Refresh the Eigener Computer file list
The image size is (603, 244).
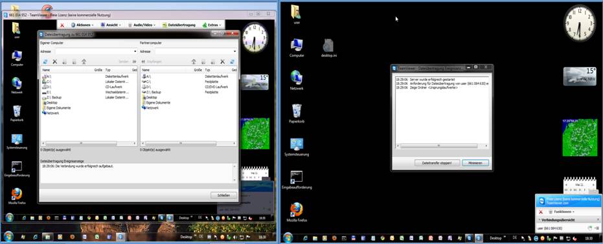[45, 61]
